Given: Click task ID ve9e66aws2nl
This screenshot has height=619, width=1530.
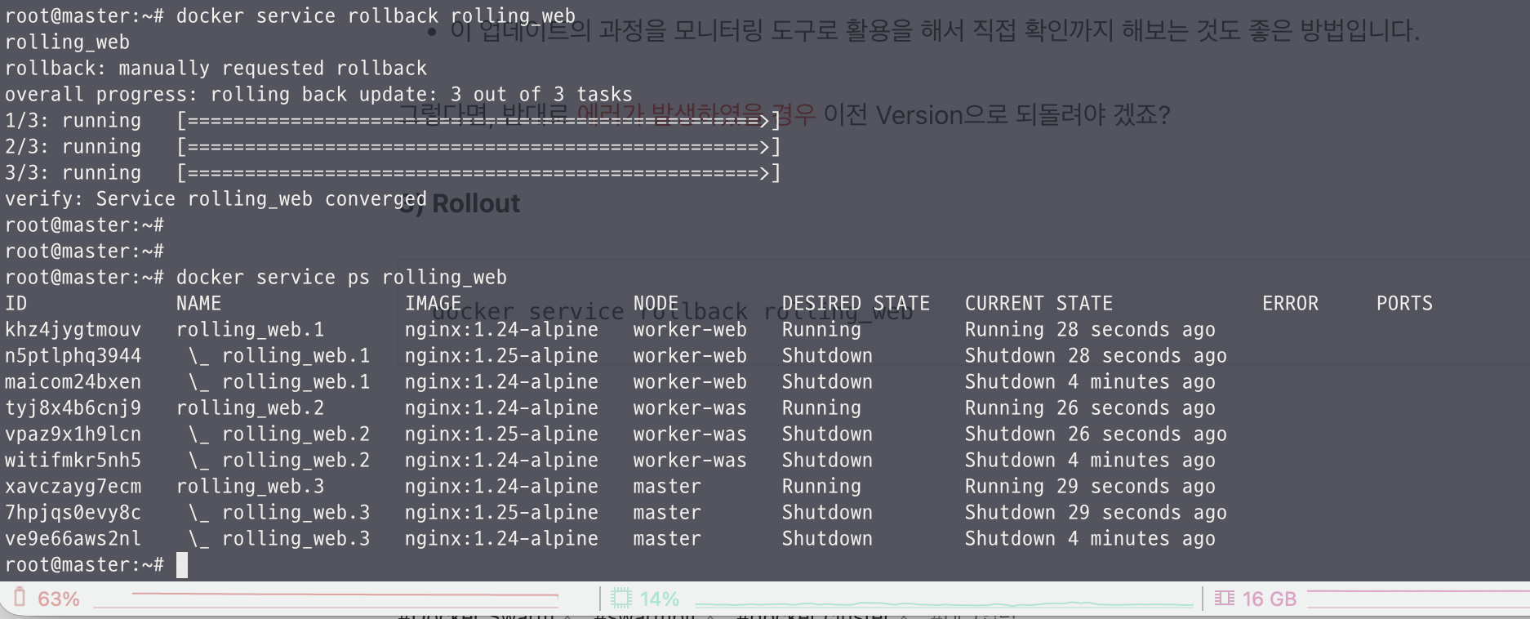Looking at the screenshot, I should (x=73, y=539).
